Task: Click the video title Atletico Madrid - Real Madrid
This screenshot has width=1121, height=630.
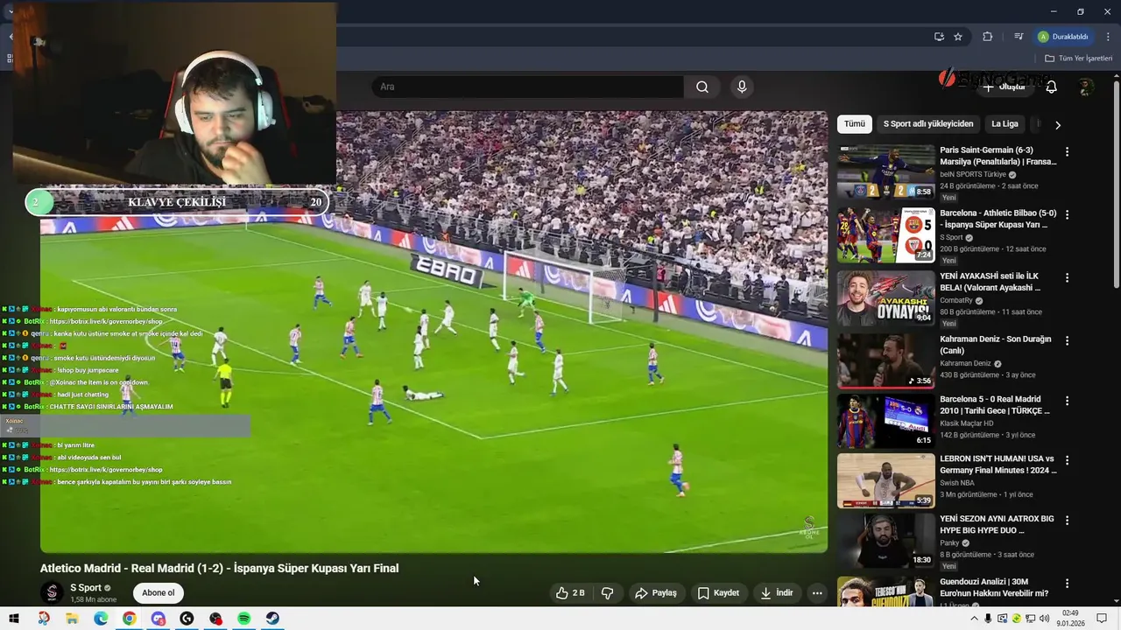Action: tap(219, 568)
